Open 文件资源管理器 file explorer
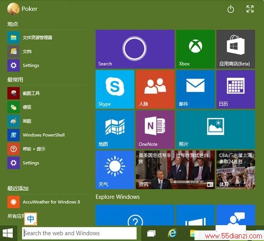This screenshot has width=264, height=241. tap(47, 37)
